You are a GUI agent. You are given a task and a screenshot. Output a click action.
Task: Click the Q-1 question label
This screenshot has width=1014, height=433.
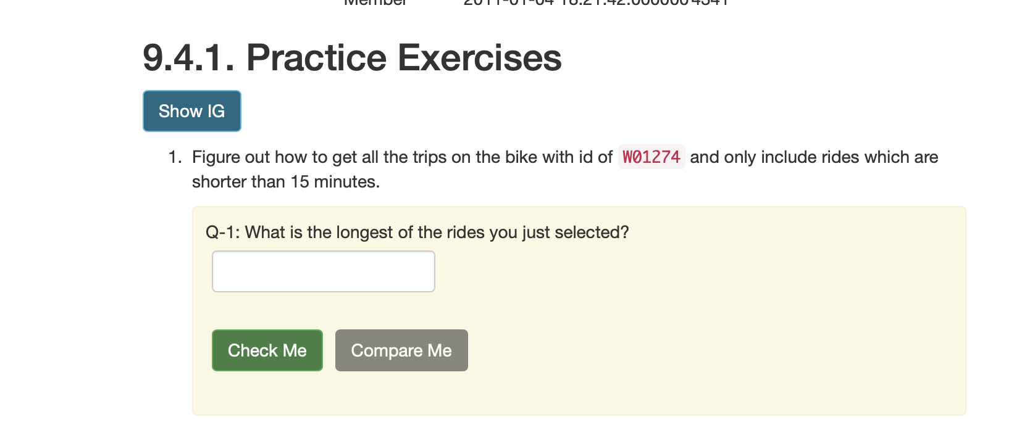tap(222, 233)
